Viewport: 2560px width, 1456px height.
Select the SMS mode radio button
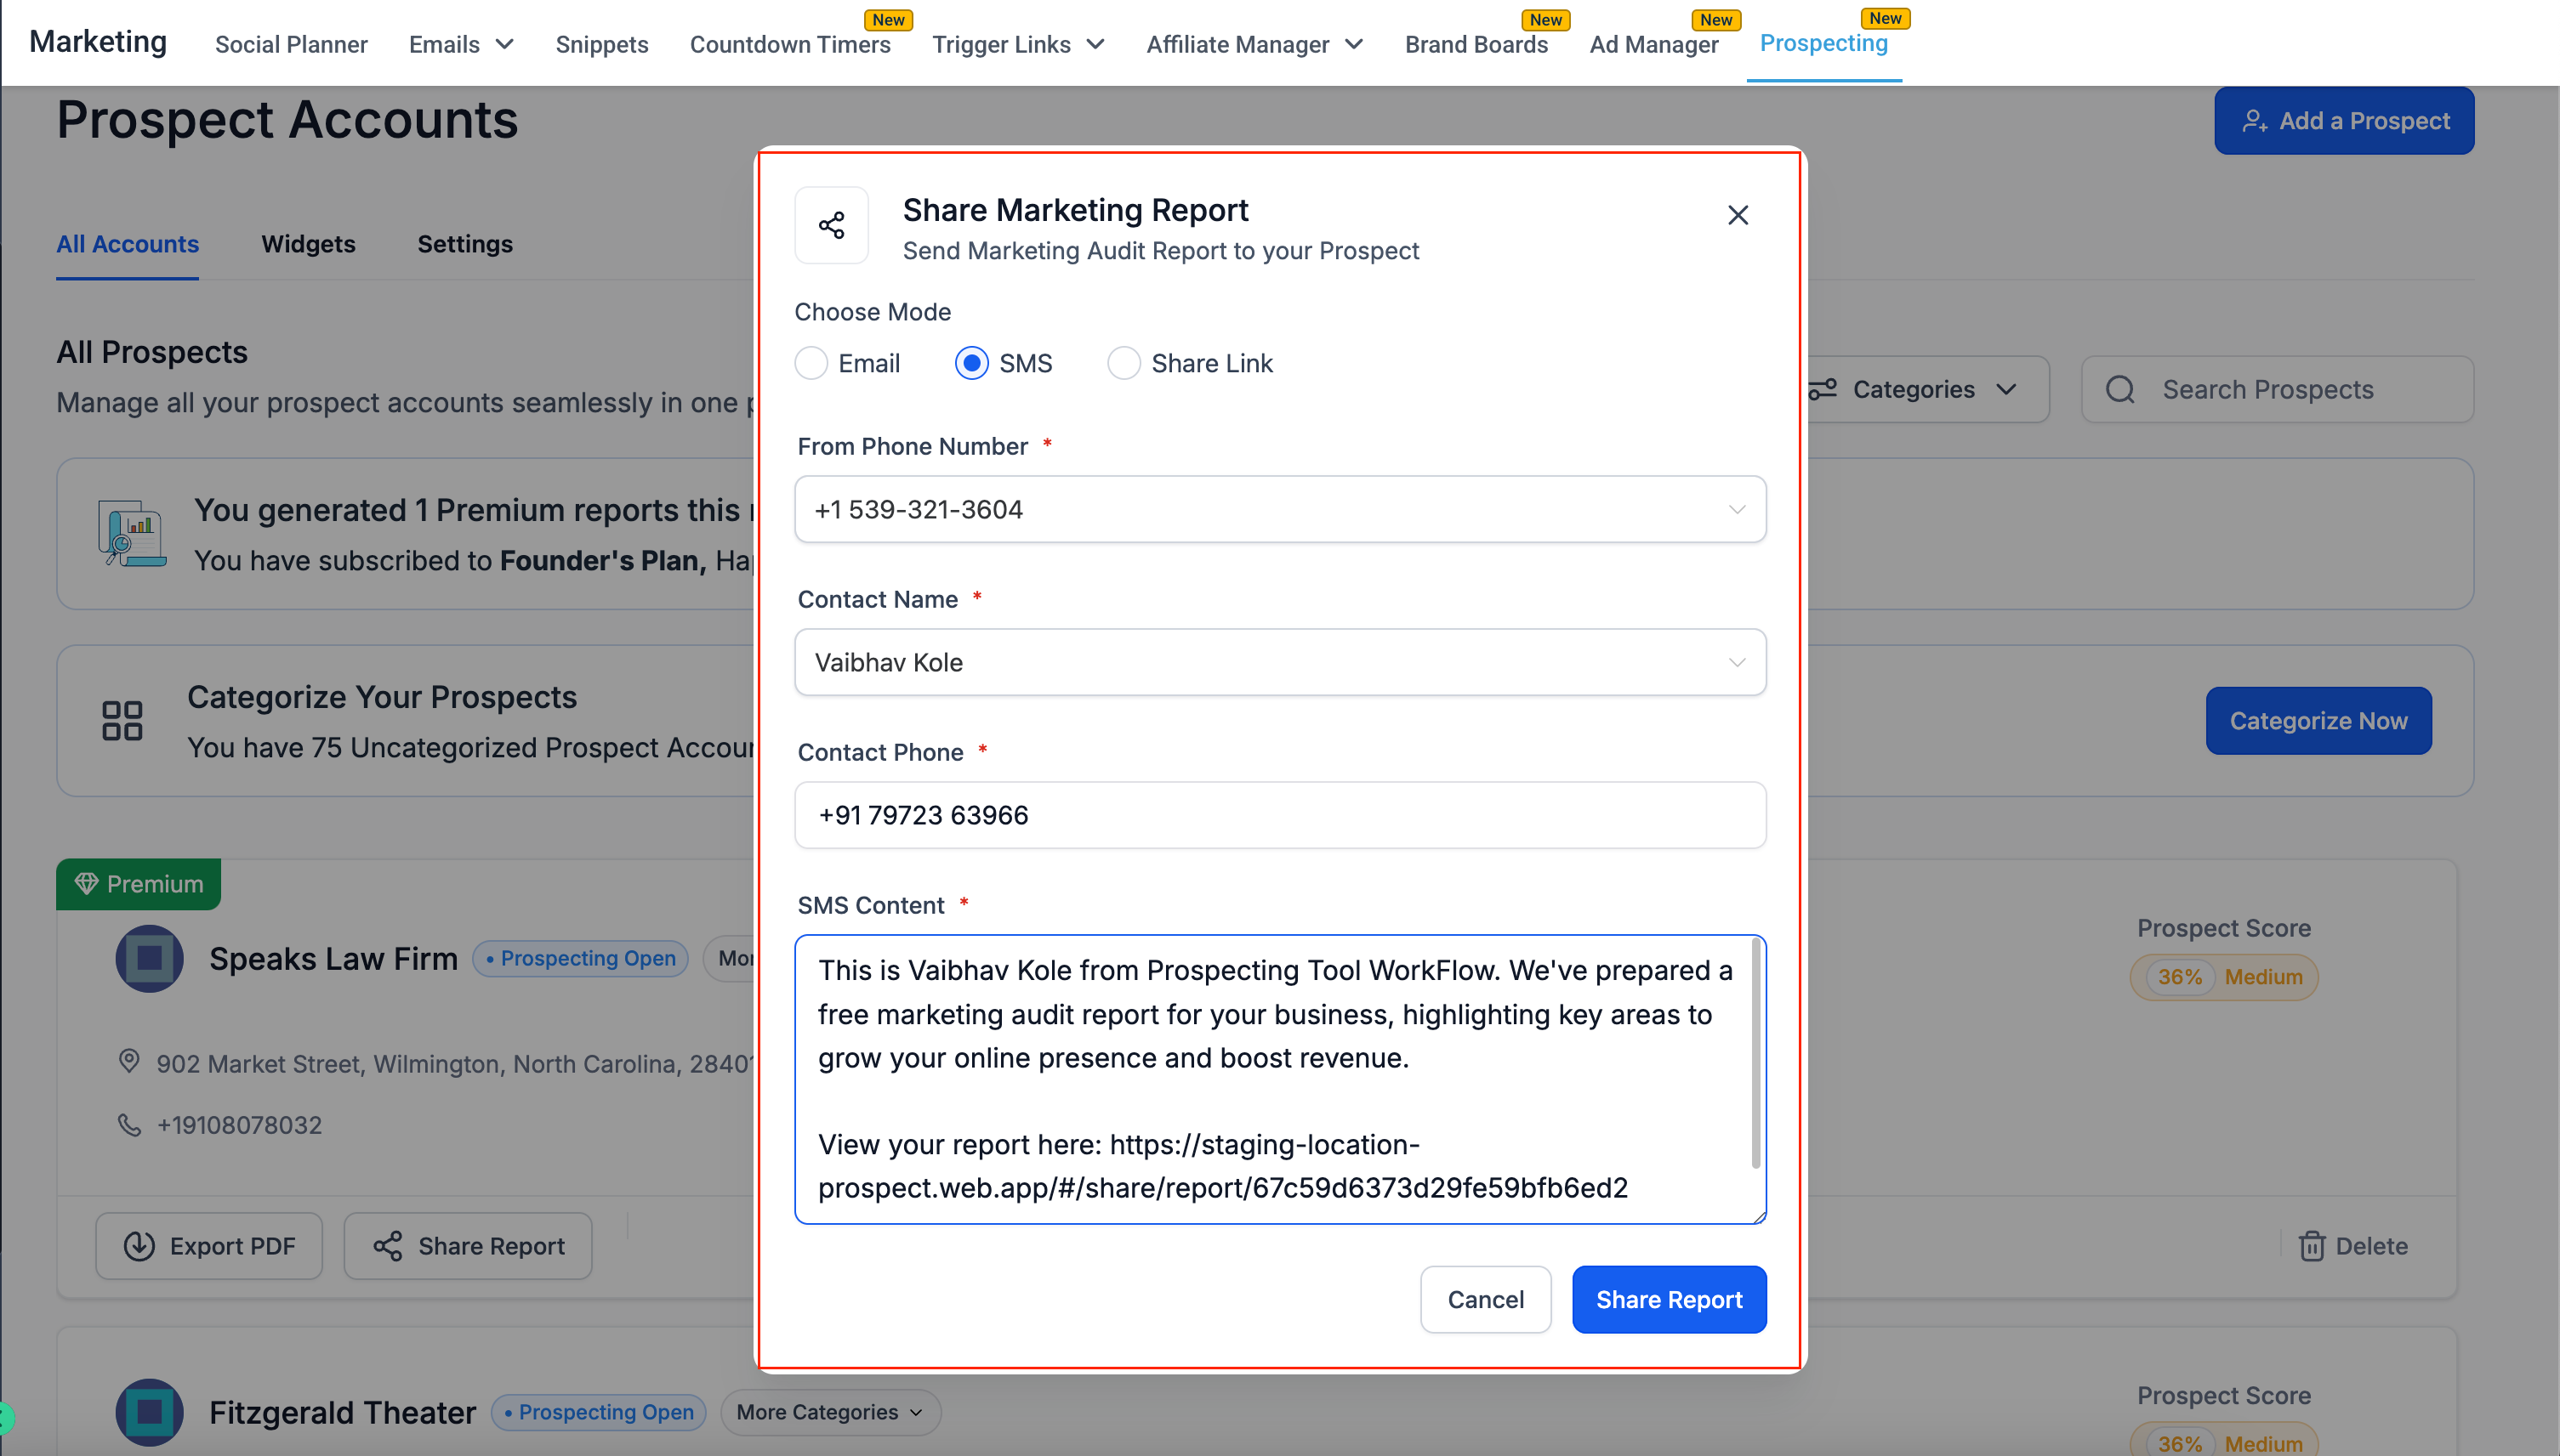971,363
